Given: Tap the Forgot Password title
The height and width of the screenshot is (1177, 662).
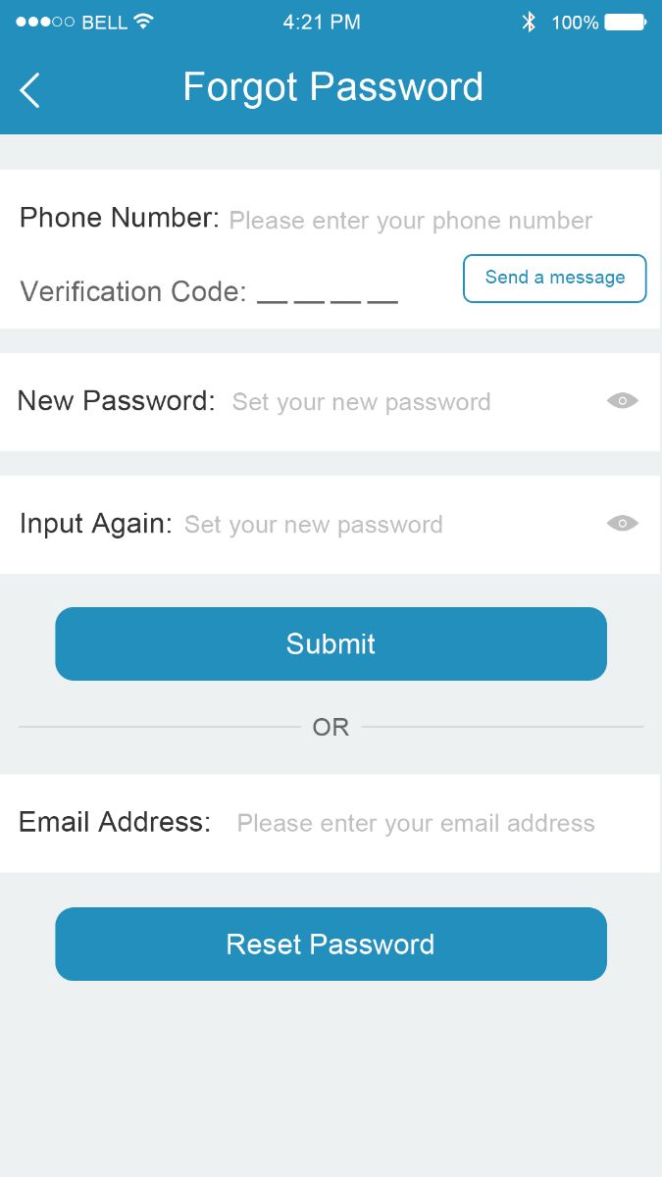Looking at the screenshot, I should [332, 88].
